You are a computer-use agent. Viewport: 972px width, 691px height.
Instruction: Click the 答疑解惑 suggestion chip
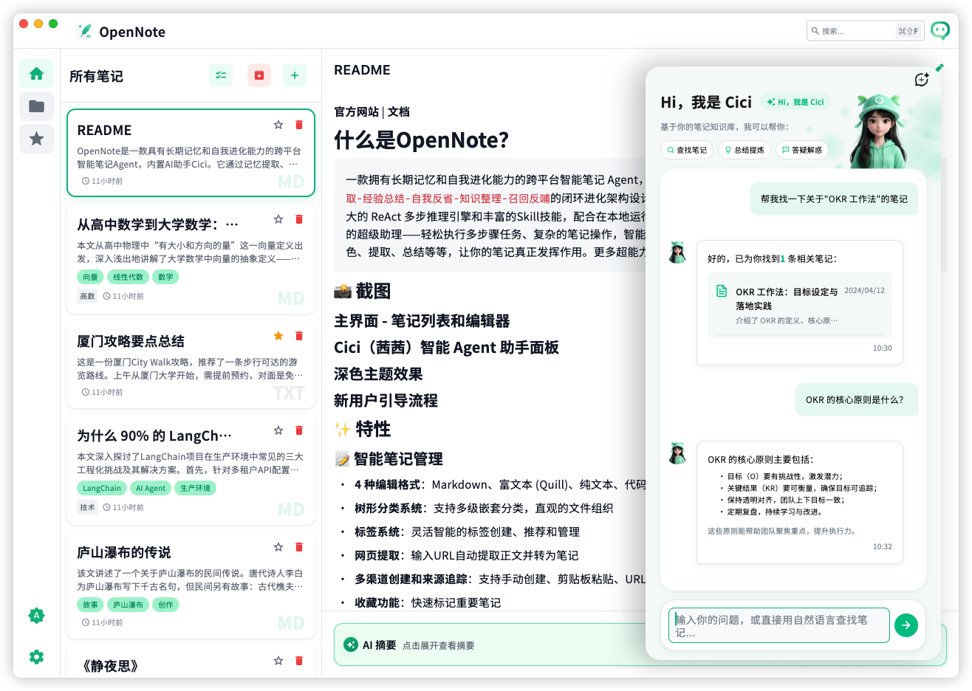point(802,150)
